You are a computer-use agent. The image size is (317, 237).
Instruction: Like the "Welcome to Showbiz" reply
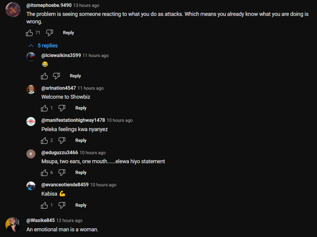pos(45,108)
